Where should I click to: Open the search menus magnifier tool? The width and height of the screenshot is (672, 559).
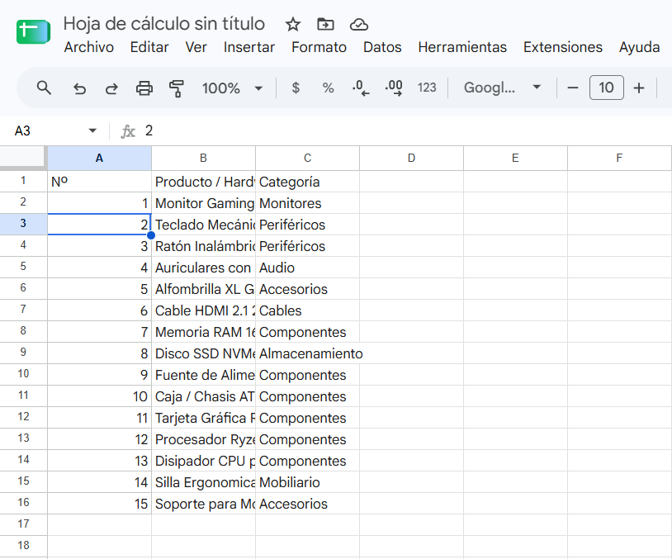click(44, 88)
